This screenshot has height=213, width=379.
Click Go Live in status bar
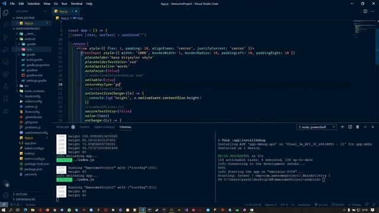click(x=321, y=205)
